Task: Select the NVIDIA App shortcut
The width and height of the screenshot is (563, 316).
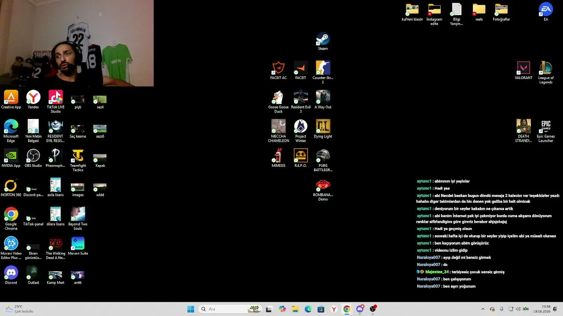Action: coord(11,158)
